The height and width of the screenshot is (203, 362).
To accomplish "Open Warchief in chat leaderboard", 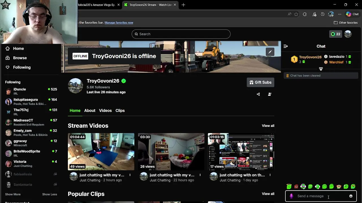I will pyautogui.click(x=336, y=62).
